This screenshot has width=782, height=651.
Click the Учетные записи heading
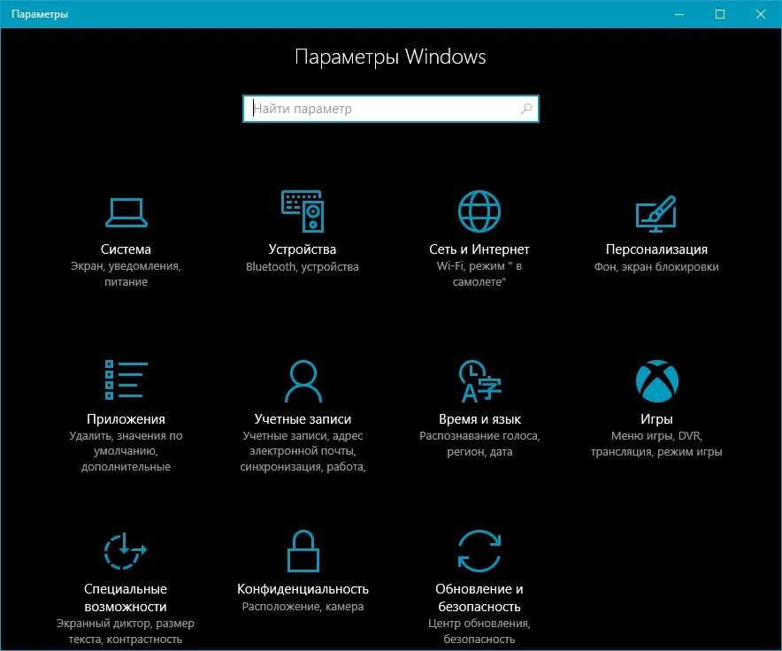(303, 419)
